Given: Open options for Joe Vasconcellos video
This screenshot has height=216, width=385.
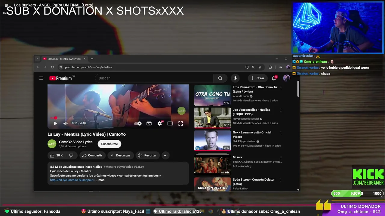Looking at the screenshot, I should (281, 110).
